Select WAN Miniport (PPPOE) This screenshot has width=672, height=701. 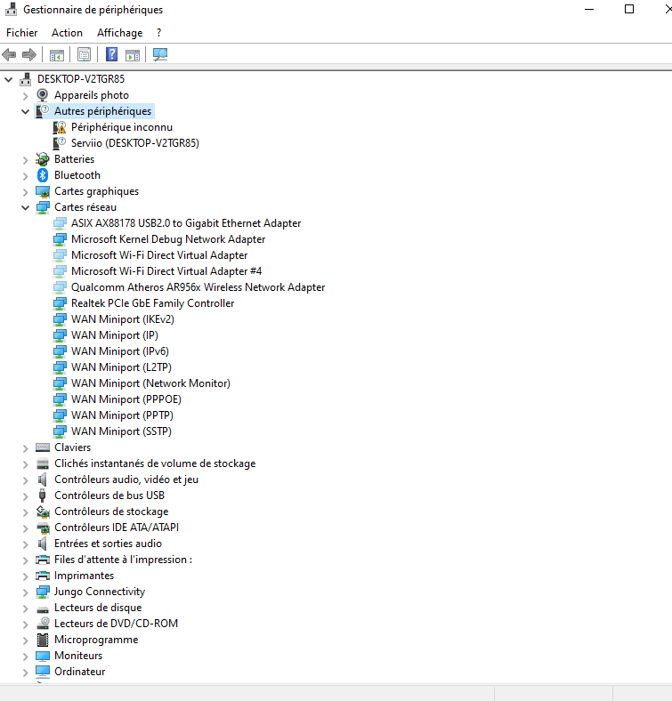(x=126, y=399)
